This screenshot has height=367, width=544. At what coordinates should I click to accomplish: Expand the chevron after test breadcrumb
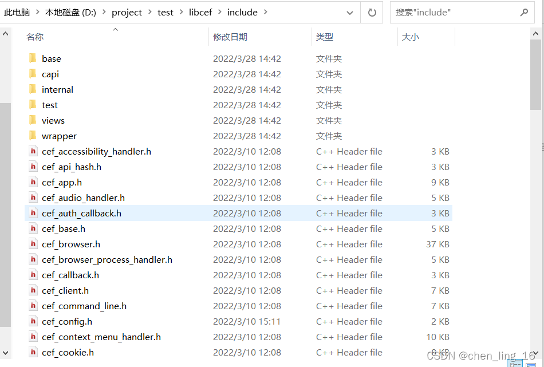[181, 13]
